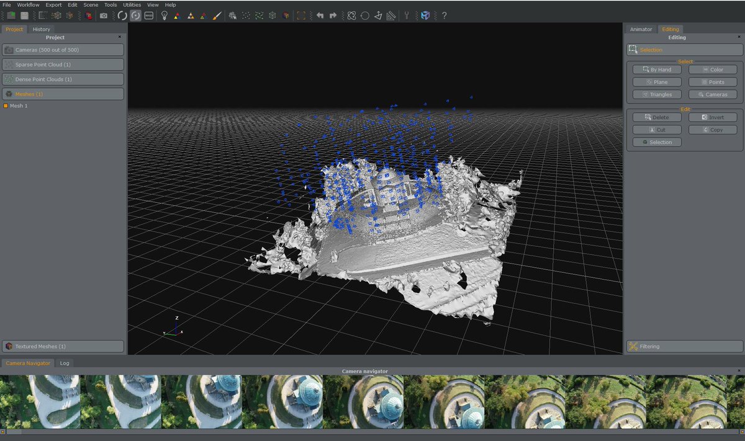
Task: Expand the Filtering section in Editing panel
Action: click(684, 347)
